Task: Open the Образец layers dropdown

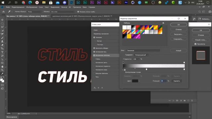Action: click(x=63, y=12)
